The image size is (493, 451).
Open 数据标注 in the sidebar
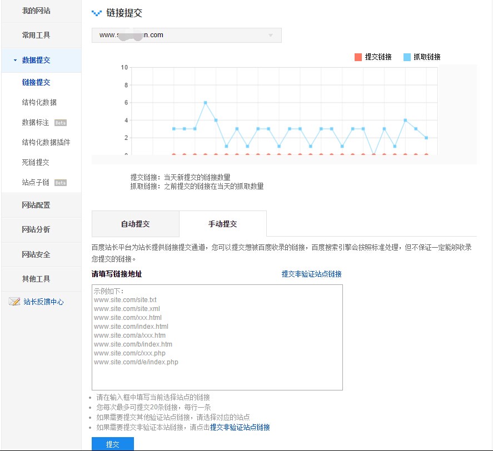35,122
